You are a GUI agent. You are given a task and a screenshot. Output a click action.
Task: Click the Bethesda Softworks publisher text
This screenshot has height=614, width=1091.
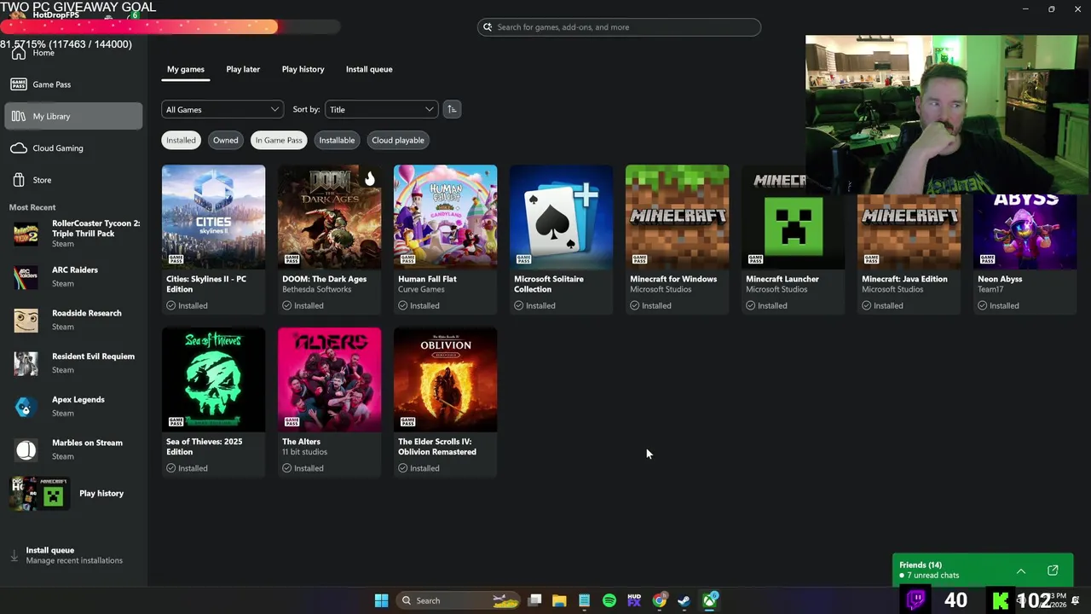(316, 289)
